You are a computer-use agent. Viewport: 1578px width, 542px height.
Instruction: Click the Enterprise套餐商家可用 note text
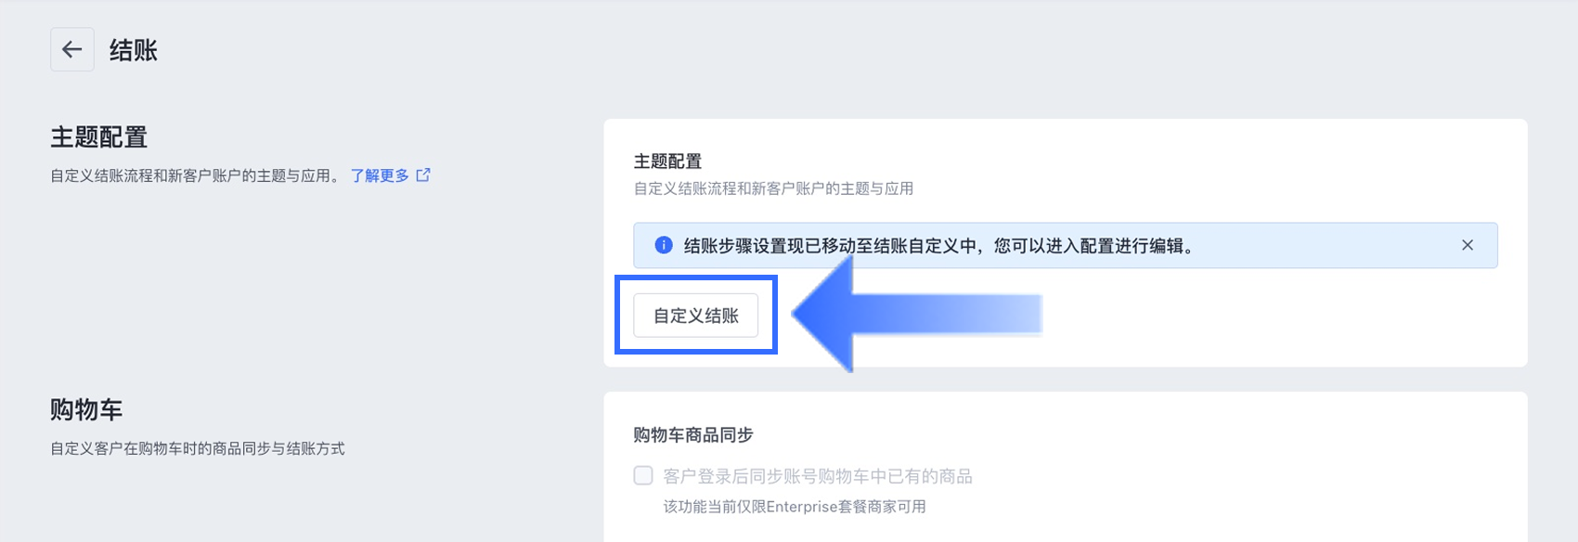pyautogui.click(x=795, y=507)
